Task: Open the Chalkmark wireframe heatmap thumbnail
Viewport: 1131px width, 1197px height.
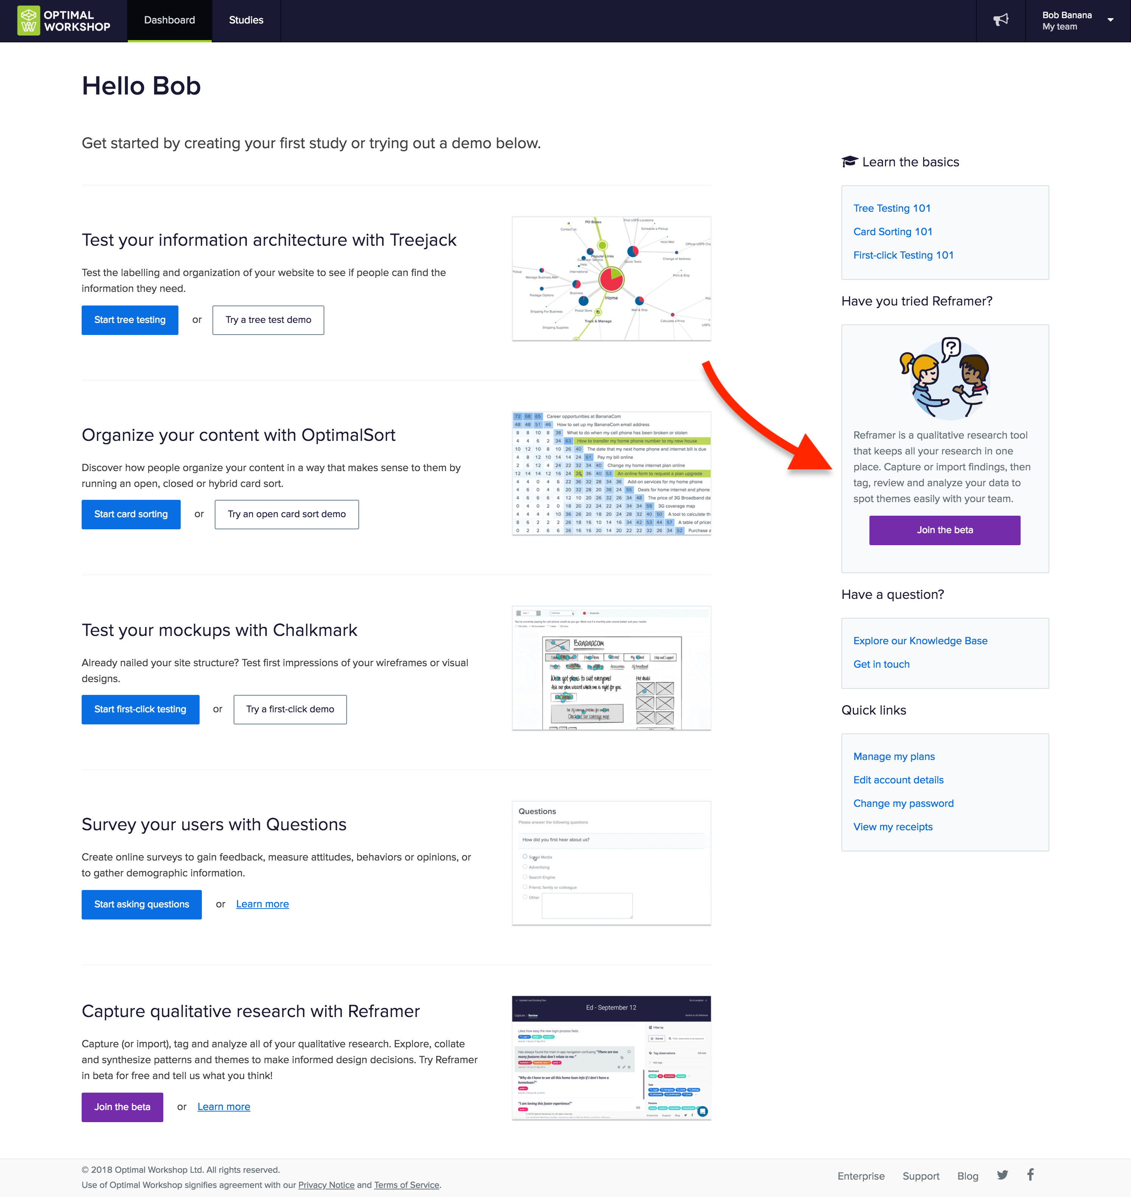Action: pos(611,669)
